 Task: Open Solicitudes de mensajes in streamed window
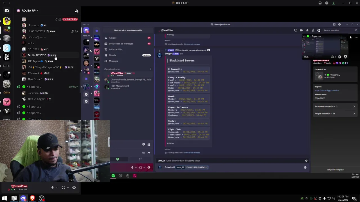(128, 44)
